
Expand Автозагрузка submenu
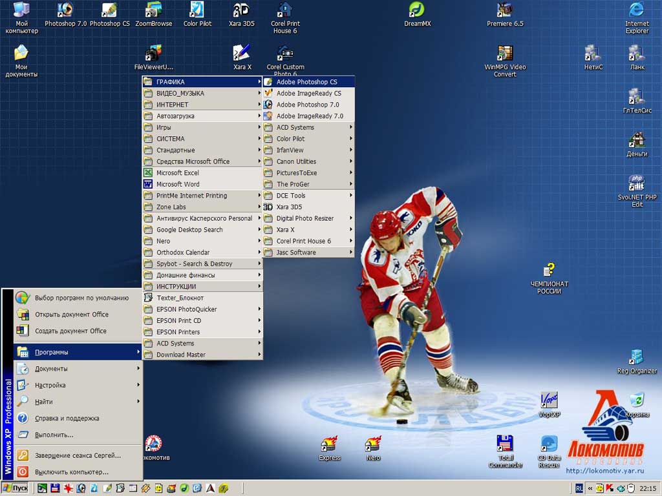click(202, 116)
